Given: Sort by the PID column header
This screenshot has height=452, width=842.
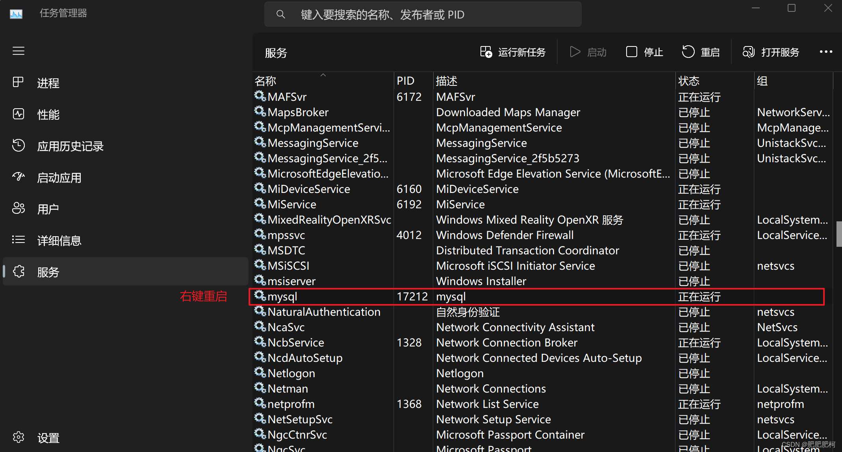Looking at the screenshot, I should tap(414, 81).
